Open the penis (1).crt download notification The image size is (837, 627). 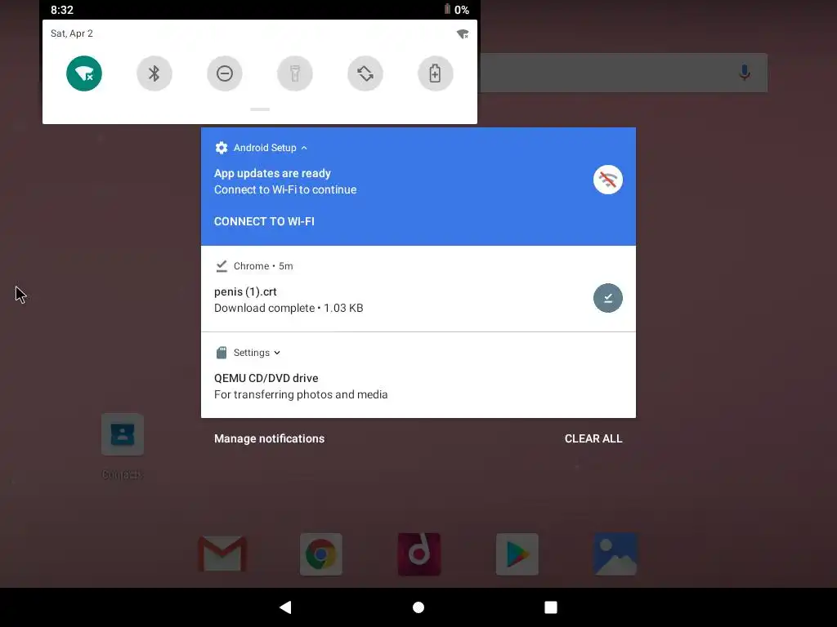(x=418, y=289)
